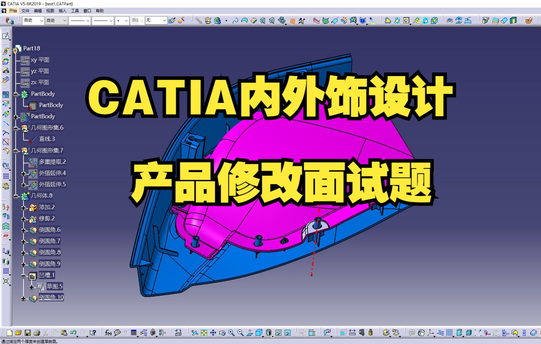Viewport: 541px width, 344px height.
Task: Collapse the 几何体.8 node
Action: pos(16,196)
